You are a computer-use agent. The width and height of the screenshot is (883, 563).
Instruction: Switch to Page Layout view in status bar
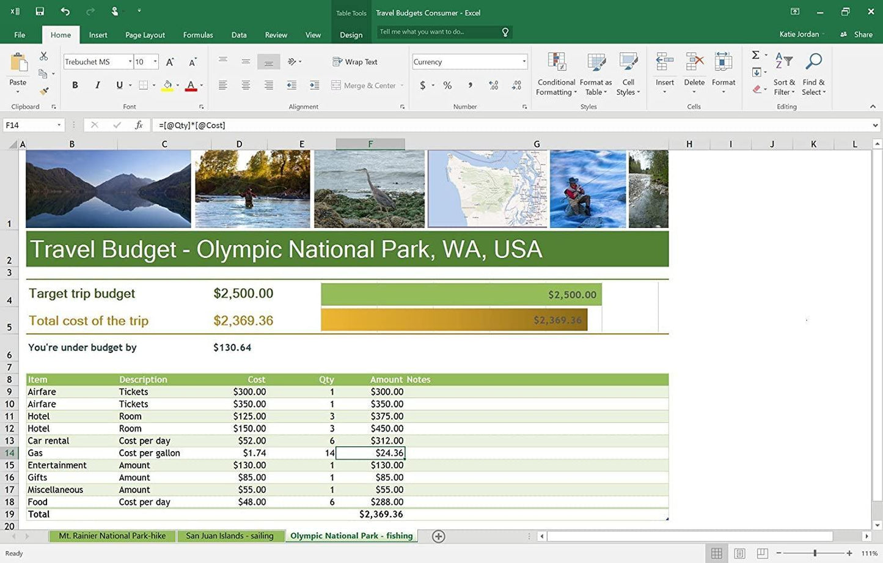point(739,553)
